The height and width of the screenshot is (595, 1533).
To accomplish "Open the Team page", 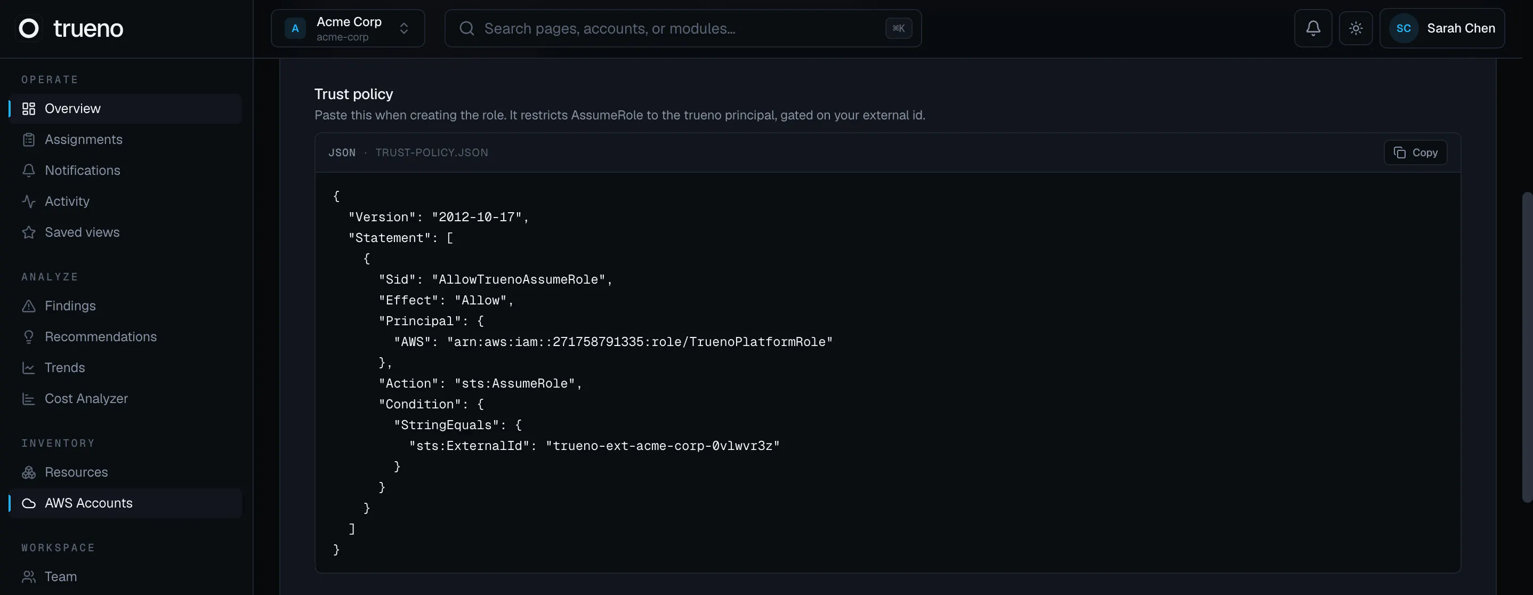I will click(x=126, y=576).
